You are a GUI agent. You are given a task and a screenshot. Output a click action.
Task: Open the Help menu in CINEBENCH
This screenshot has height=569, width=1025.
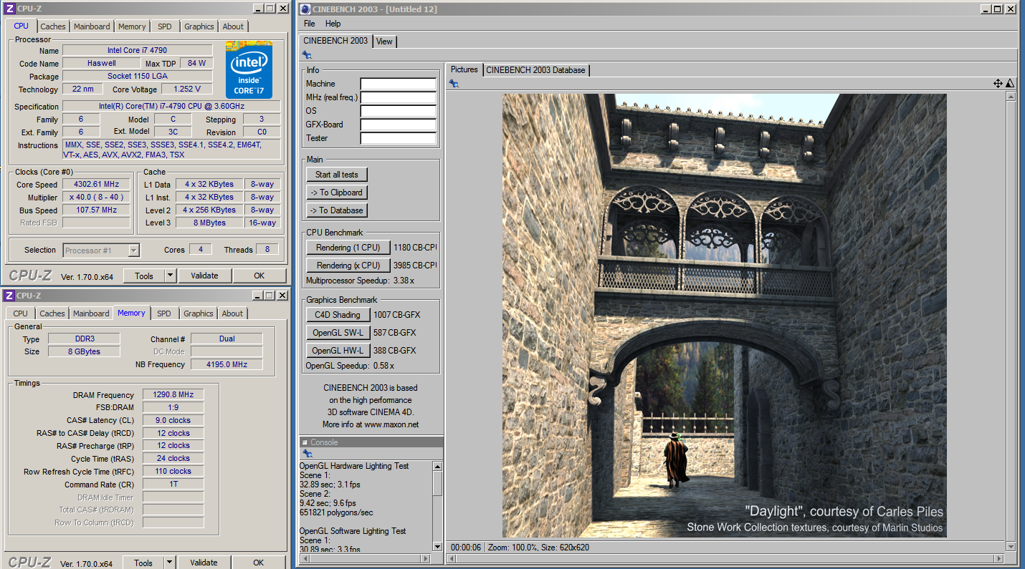pos(333,24)
